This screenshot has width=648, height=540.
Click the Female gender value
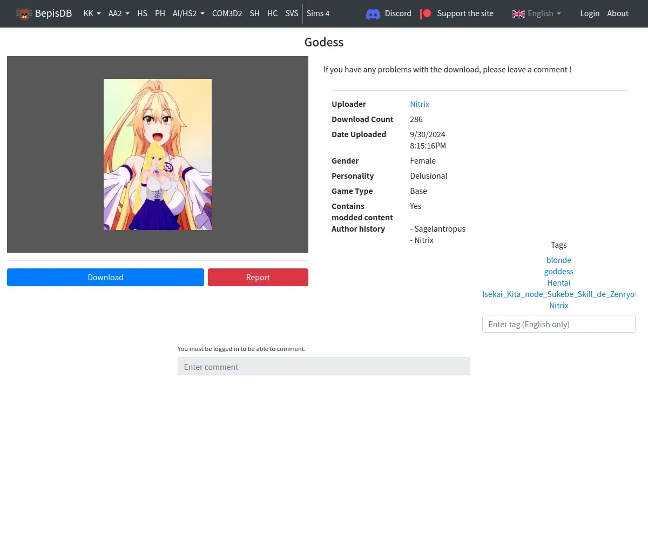[423, 161]
